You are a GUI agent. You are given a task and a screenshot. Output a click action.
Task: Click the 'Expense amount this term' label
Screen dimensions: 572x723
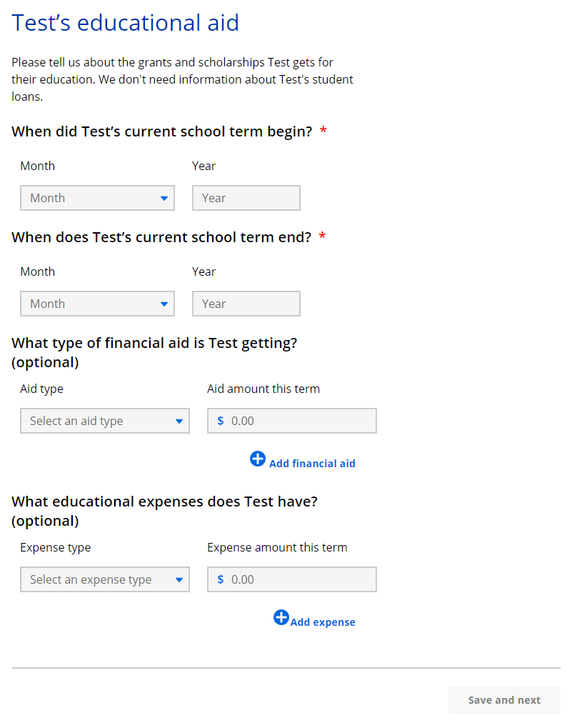[277, 547]
